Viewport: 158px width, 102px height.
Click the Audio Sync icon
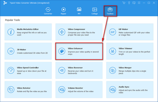[112, 90]
